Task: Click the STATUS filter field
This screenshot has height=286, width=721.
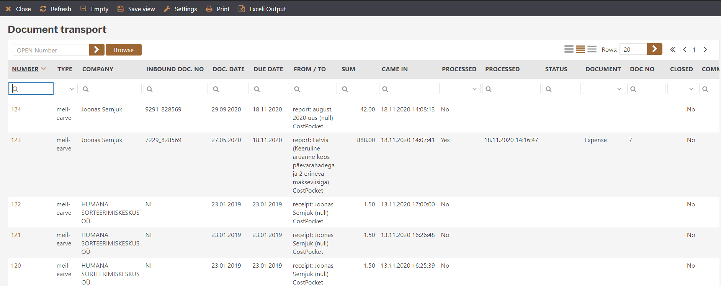Action: [562, 89]
